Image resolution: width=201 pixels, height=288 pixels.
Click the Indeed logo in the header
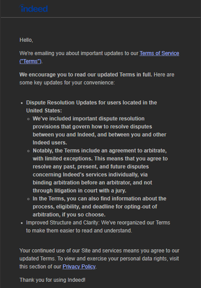[x=34, y=8]
